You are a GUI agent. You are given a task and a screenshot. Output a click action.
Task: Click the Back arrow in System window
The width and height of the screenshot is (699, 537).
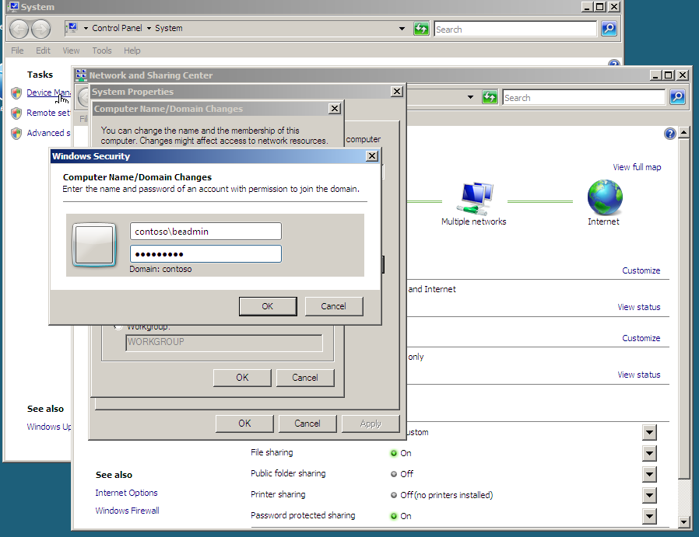19,30
